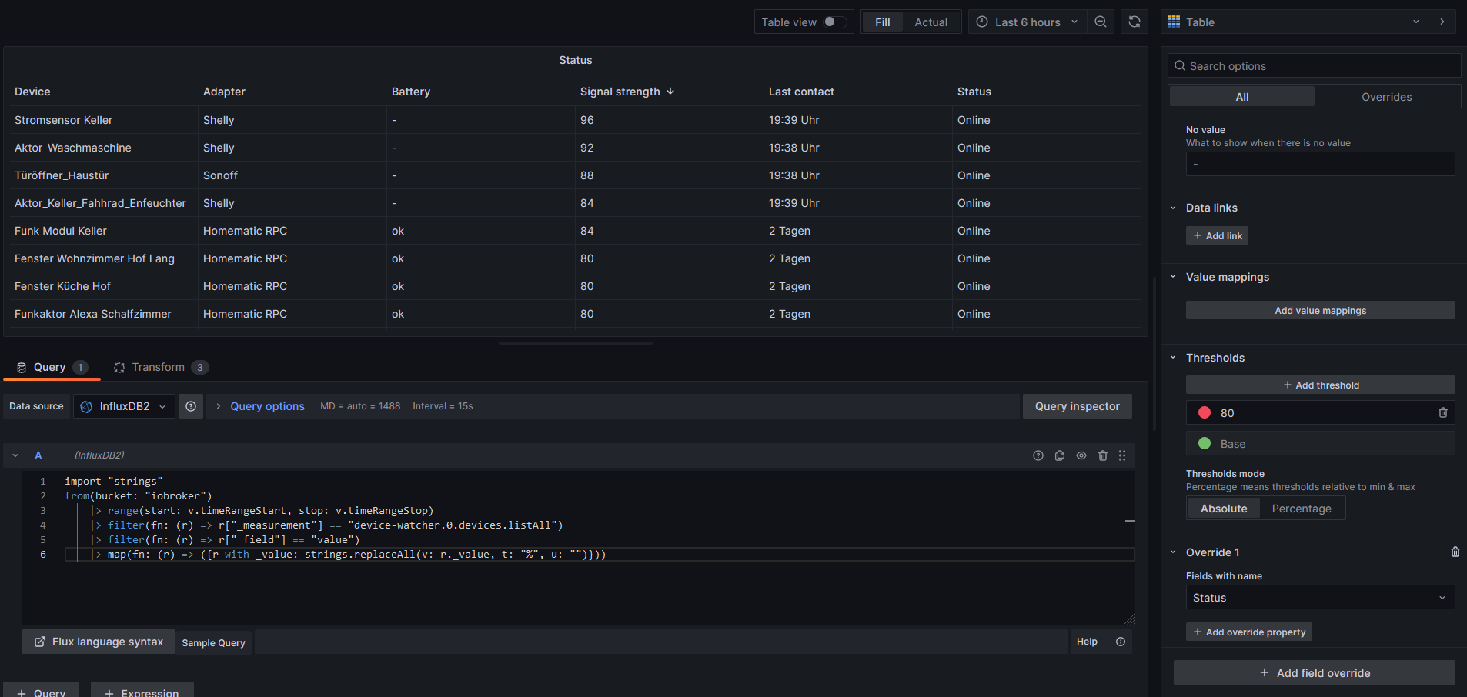Image resolution: width=1467 pixels, height=697 pixels.
Task: Click the editor resize handle corner
Action: pos(1129,619)
